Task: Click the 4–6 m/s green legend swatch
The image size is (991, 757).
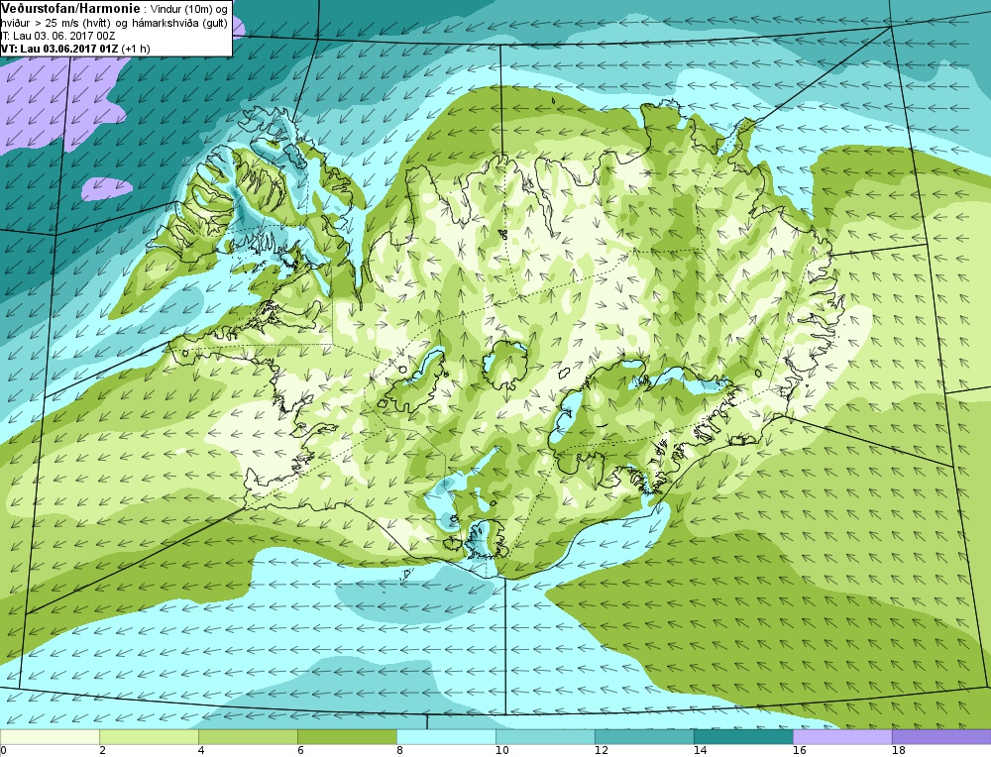Action: 248,737
